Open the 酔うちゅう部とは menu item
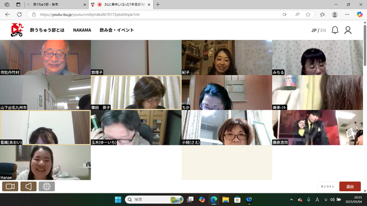367x206 pixels. click(47, 30)
